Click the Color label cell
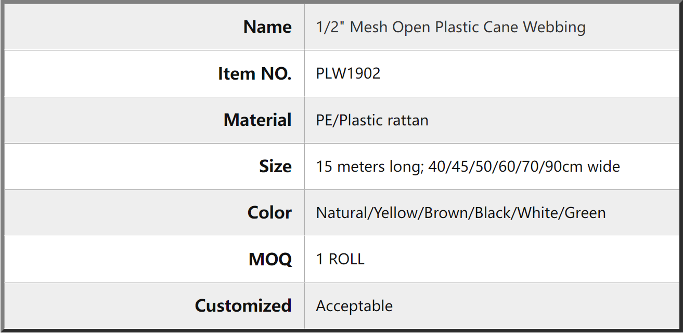This screenshot has width=683, height=333. (x=154, y=213)
